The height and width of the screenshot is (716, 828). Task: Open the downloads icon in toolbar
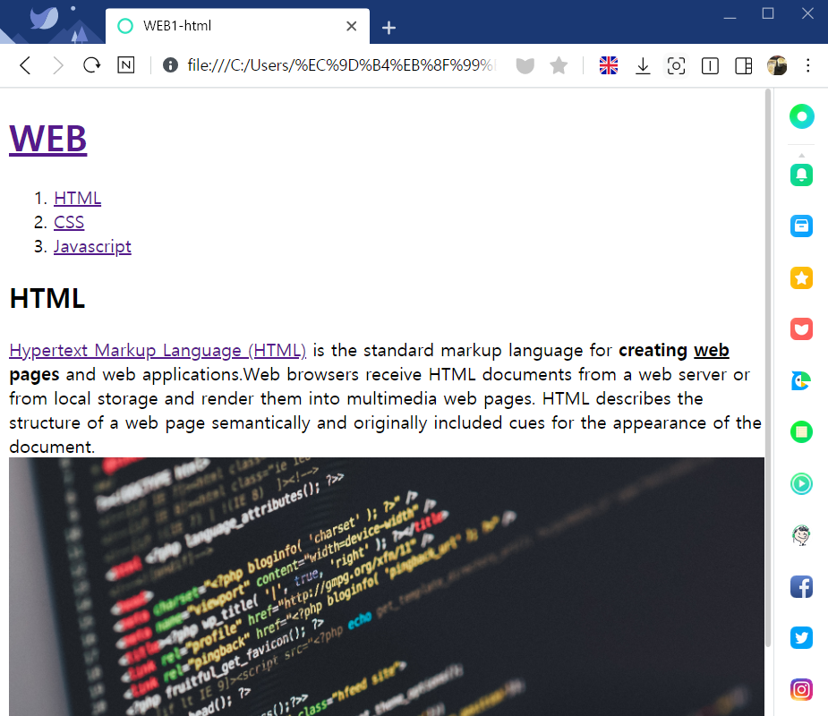tap(643, 65)
